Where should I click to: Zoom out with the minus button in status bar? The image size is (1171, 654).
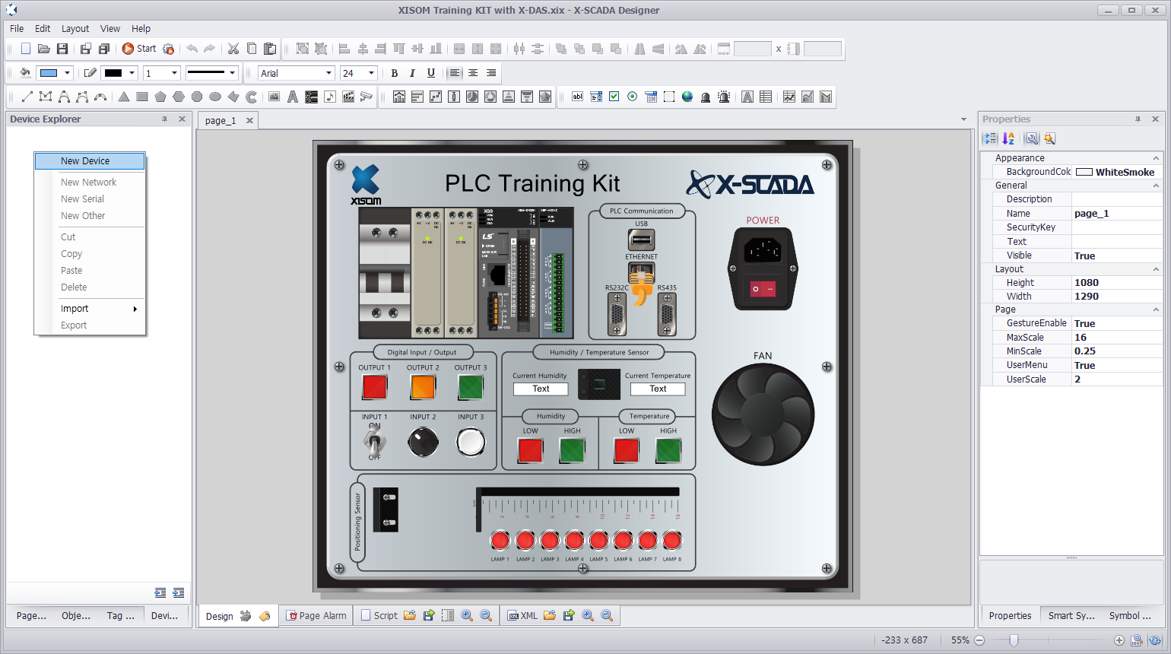tap(979, 640)
